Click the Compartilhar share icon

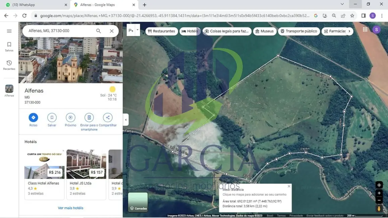[x=108, y=118]
